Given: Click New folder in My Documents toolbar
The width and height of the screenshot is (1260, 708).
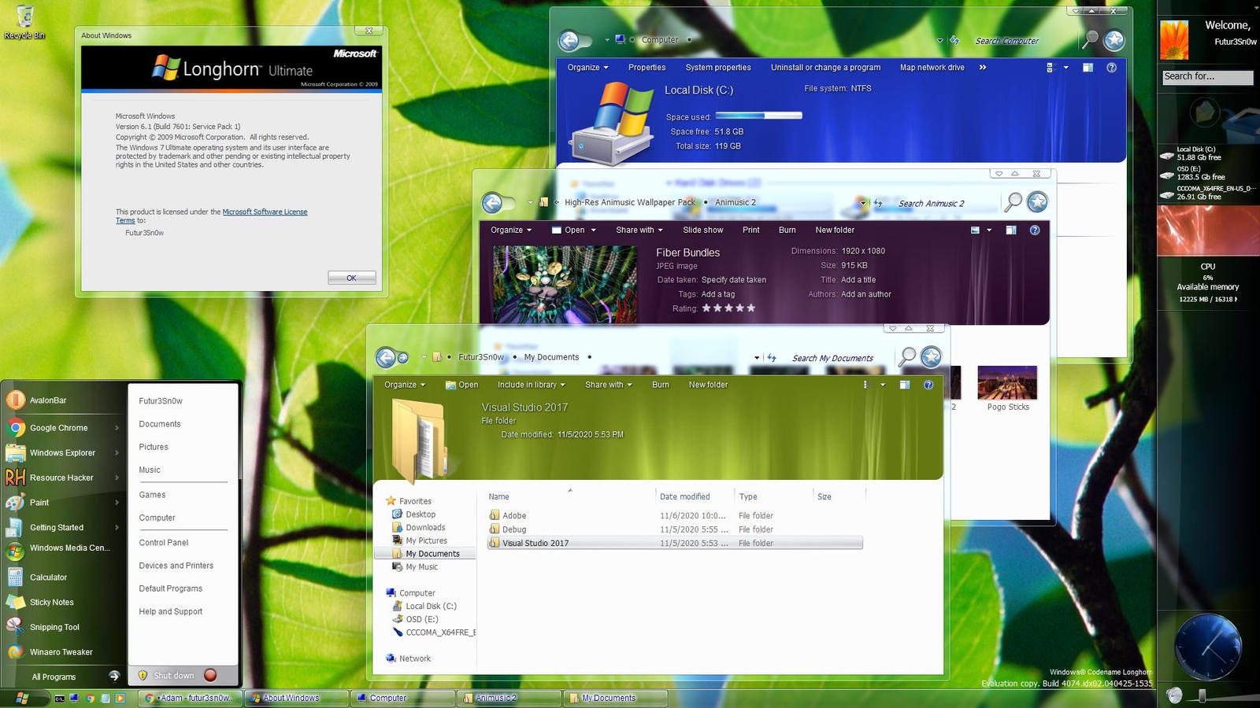Looking at the screenshot, I should (708, 385).
